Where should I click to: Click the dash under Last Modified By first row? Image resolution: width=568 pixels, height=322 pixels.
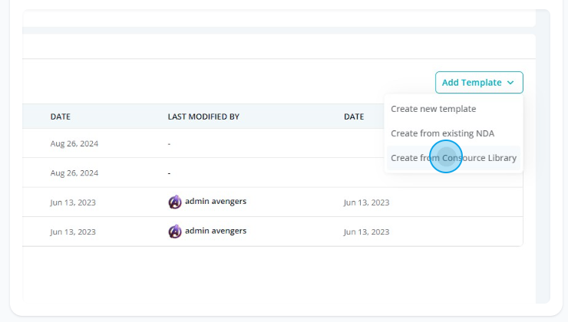click(169, 144)
